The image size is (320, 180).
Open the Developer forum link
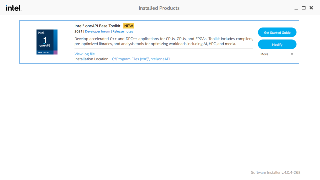97,31
